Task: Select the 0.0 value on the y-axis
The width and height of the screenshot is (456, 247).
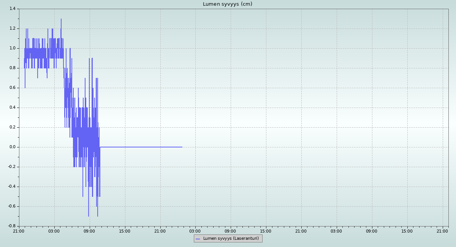Action: point(13,147)
